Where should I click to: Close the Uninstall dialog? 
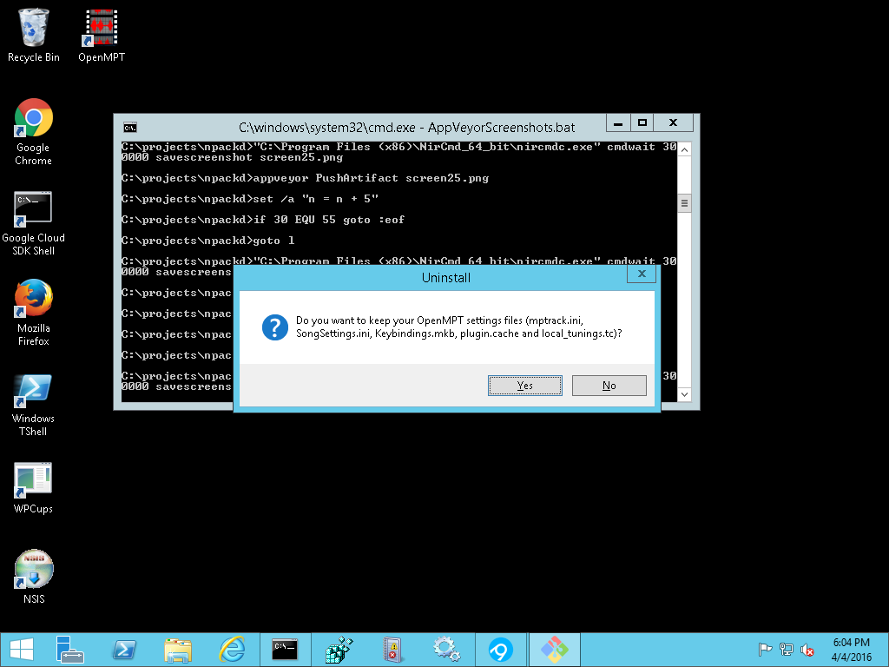(641, 274)
